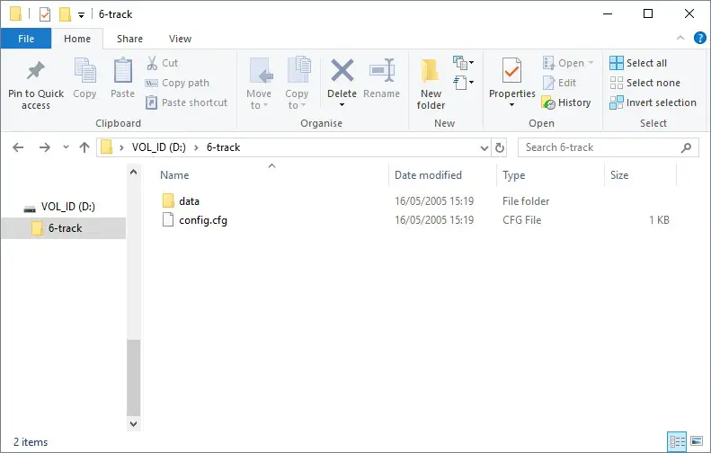Click Select none
The width and height of the screenshot is (711, 453).
pos(645,83)
